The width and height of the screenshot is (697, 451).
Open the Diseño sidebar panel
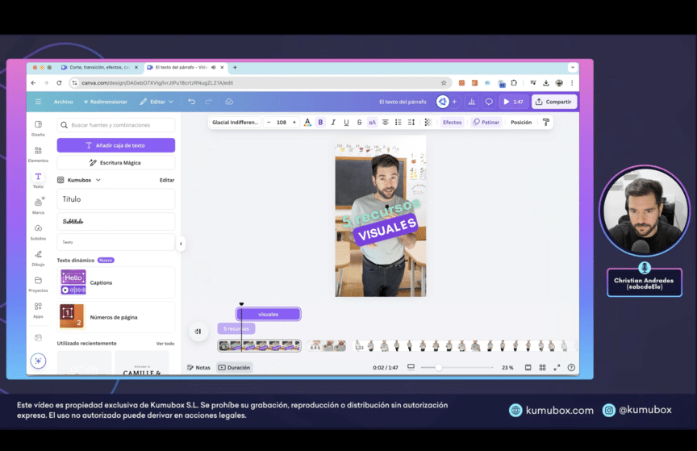point(38,128)
